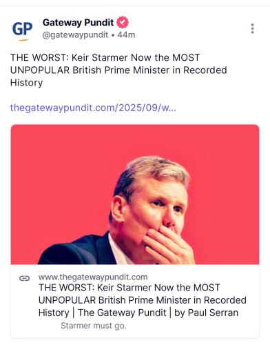Click "The Gateway Pundit" in the card title
270x345 pixels.
(x=122, y=313)
